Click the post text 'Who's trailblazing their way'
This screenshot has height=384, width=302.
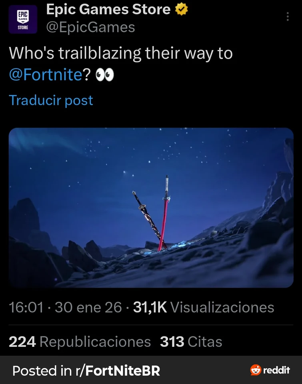tap(97, 53)
